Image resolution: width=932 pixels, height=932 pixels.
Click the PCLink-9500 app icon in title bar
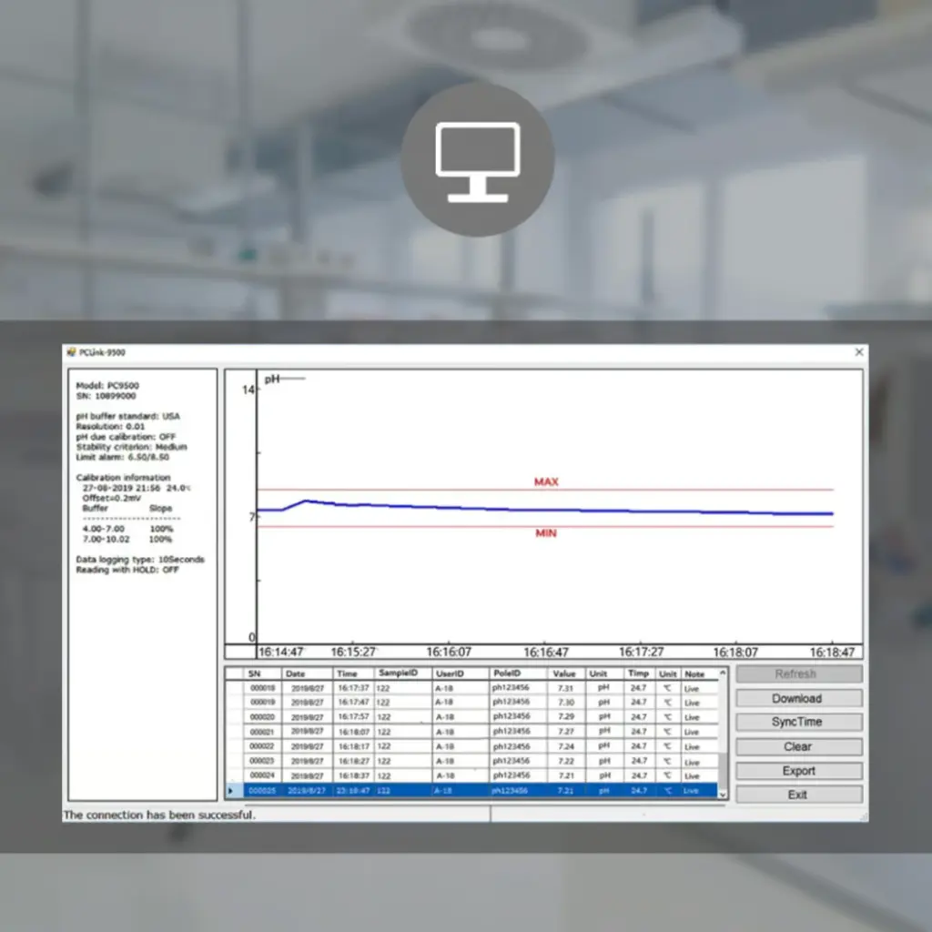[x=71, y=352]
